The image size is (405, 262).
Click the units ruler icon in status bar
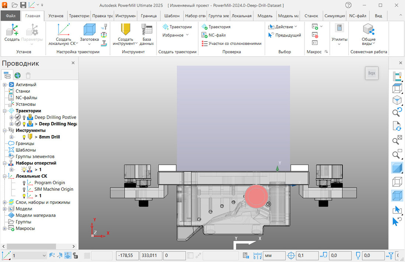[257, 255]
